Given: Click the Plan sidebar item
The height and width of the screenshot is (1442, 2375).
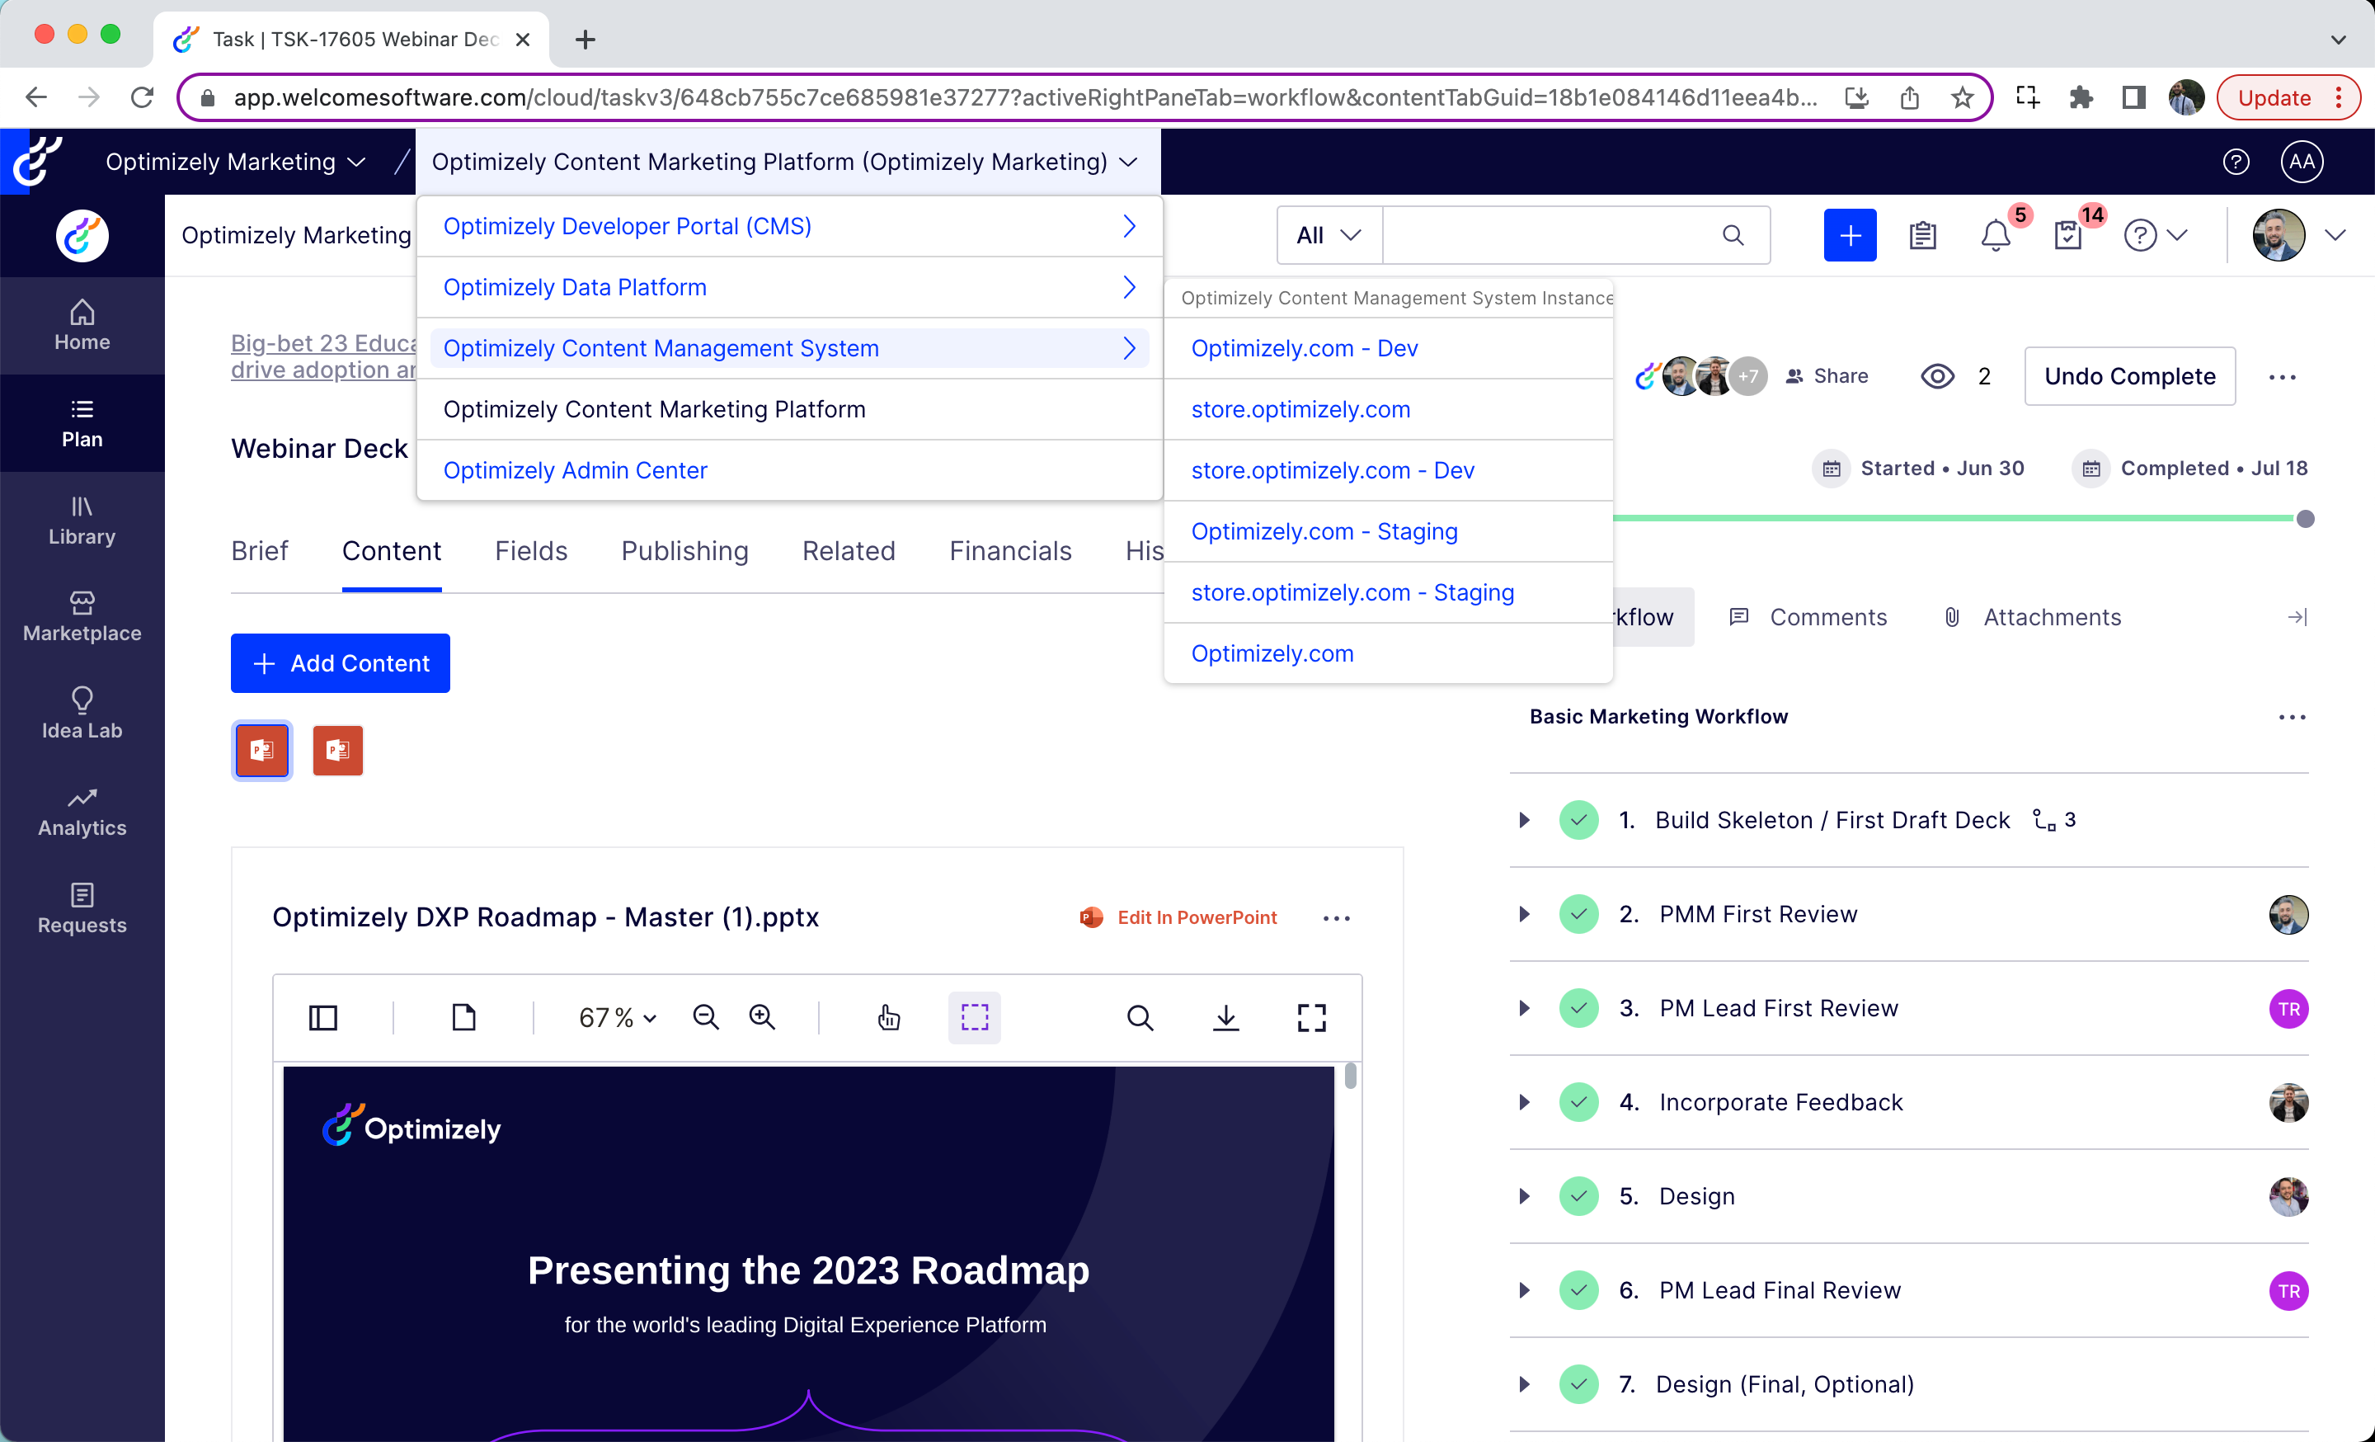Looking at the screenshot, I should click(x=82, y=423).
